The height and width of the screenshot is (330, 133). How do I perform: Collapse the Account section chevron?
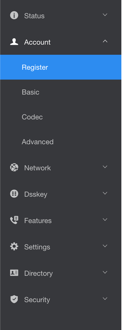pos(105,41)
